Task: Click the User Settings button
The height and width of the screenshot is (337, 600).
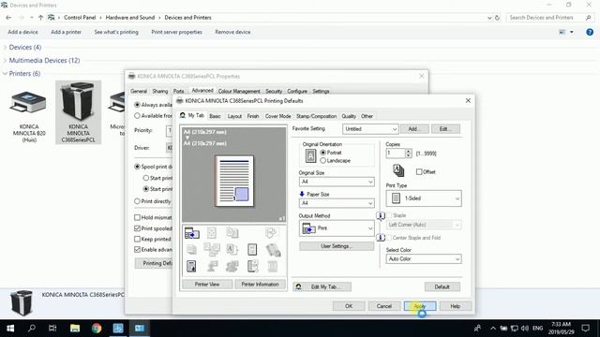Action: 337,246
